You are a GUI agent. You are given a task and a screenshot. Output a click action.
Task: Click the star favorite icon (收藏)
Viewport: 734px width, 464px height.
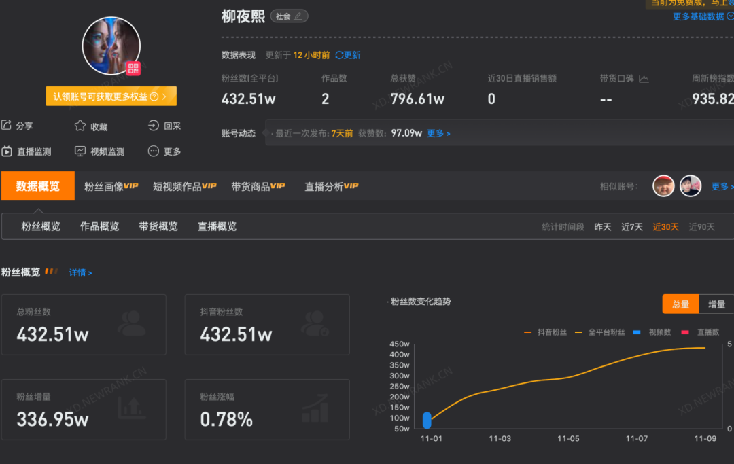pos(80,126)
